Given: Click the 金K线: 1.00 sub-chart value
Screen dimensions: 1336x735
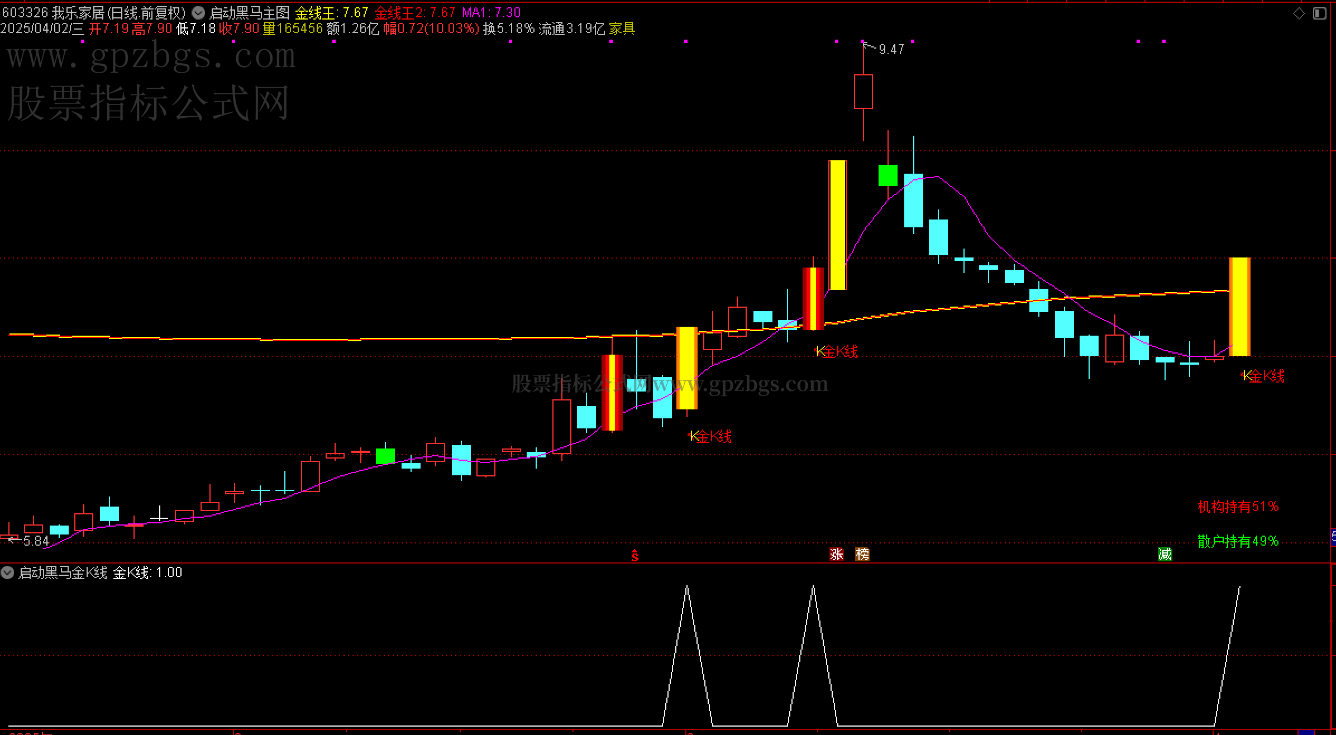Looking at the screenshot, I should point(147,572).
